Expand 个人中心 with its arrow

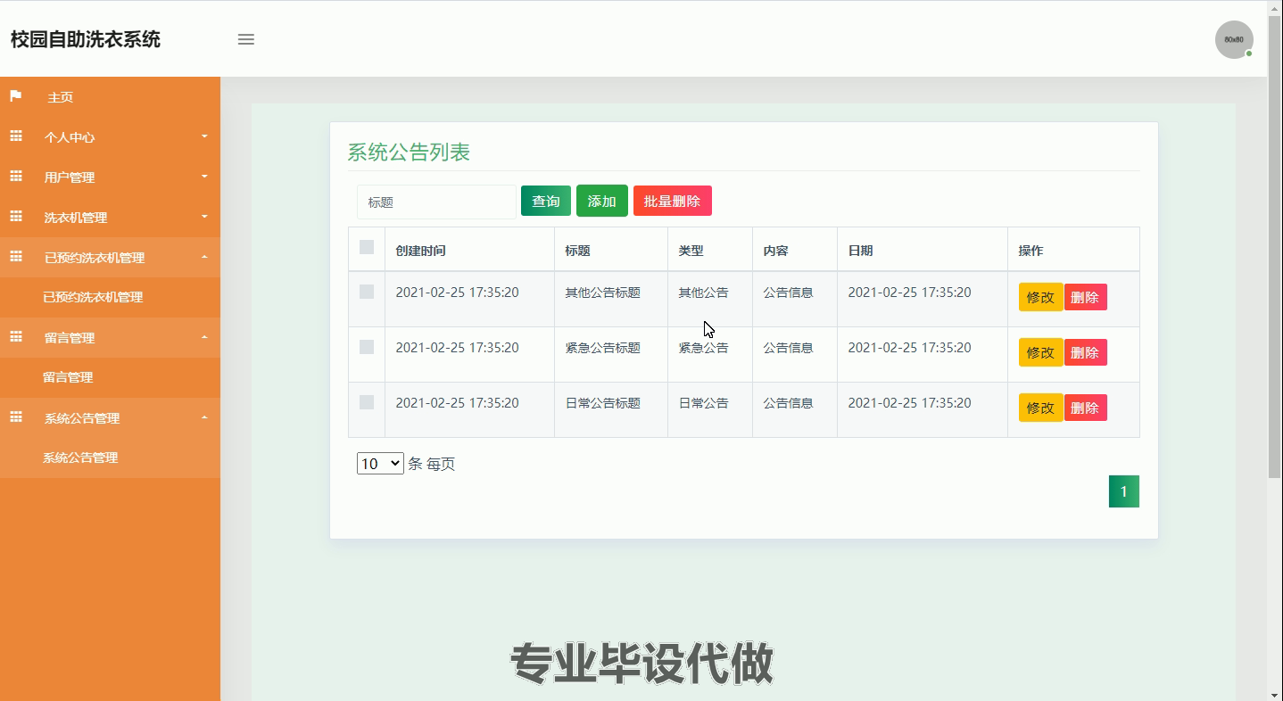pos(204,136)
